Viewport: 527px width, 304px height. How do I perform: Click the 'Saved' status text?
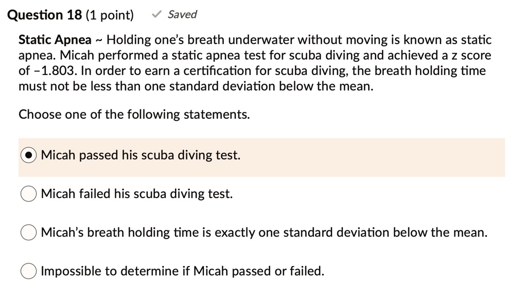point(181,14)
